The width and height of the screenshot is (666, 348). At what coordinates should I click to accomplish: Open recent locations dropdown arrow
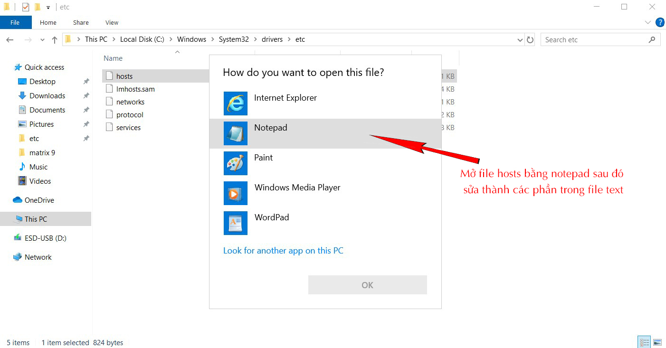point(42,40)
